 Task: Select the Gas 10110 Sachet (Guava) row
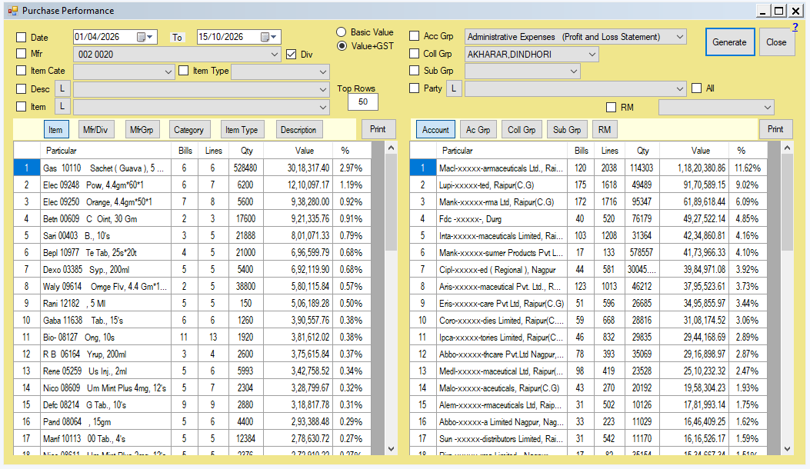click(192, 168)
